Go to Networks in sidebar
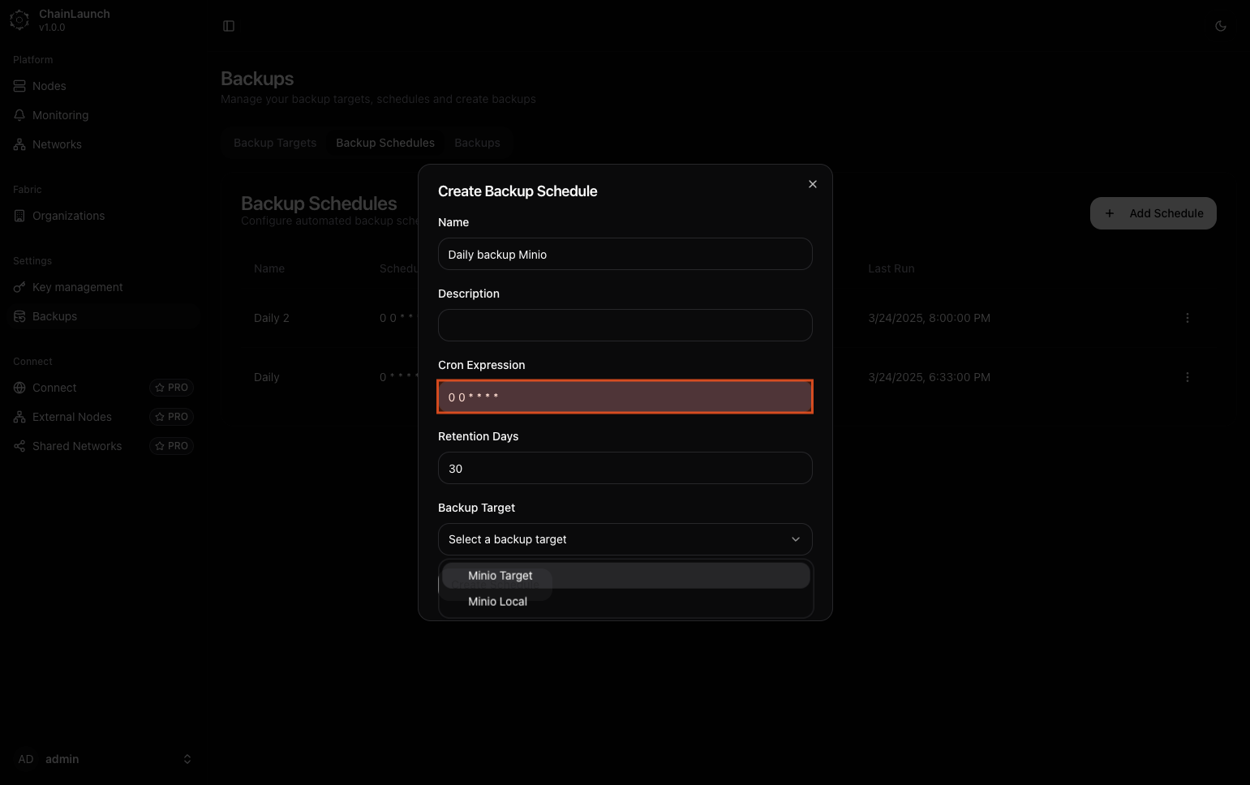The image size is (1250, 785). (57, 144)
